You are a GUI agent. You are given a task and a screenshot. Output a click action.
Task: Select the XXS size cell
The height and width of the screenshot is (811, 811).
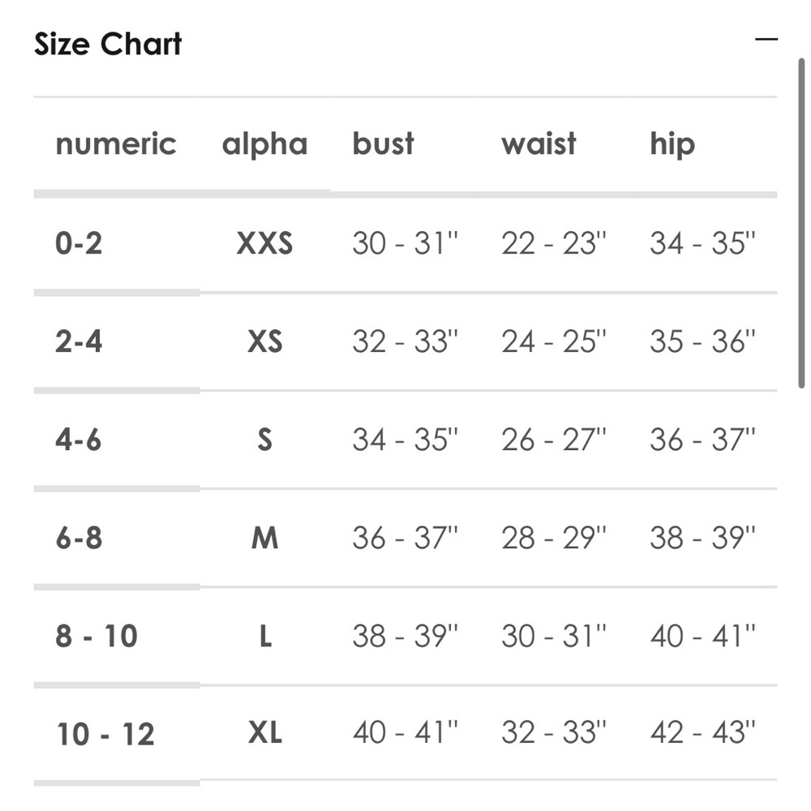265,243
